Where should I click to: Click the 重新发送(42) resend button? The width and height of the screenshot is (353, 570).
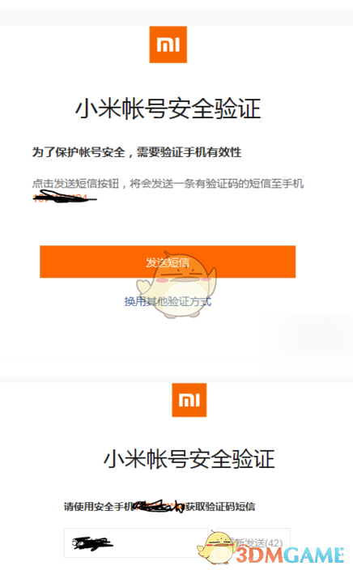click(x=253, y=542)
